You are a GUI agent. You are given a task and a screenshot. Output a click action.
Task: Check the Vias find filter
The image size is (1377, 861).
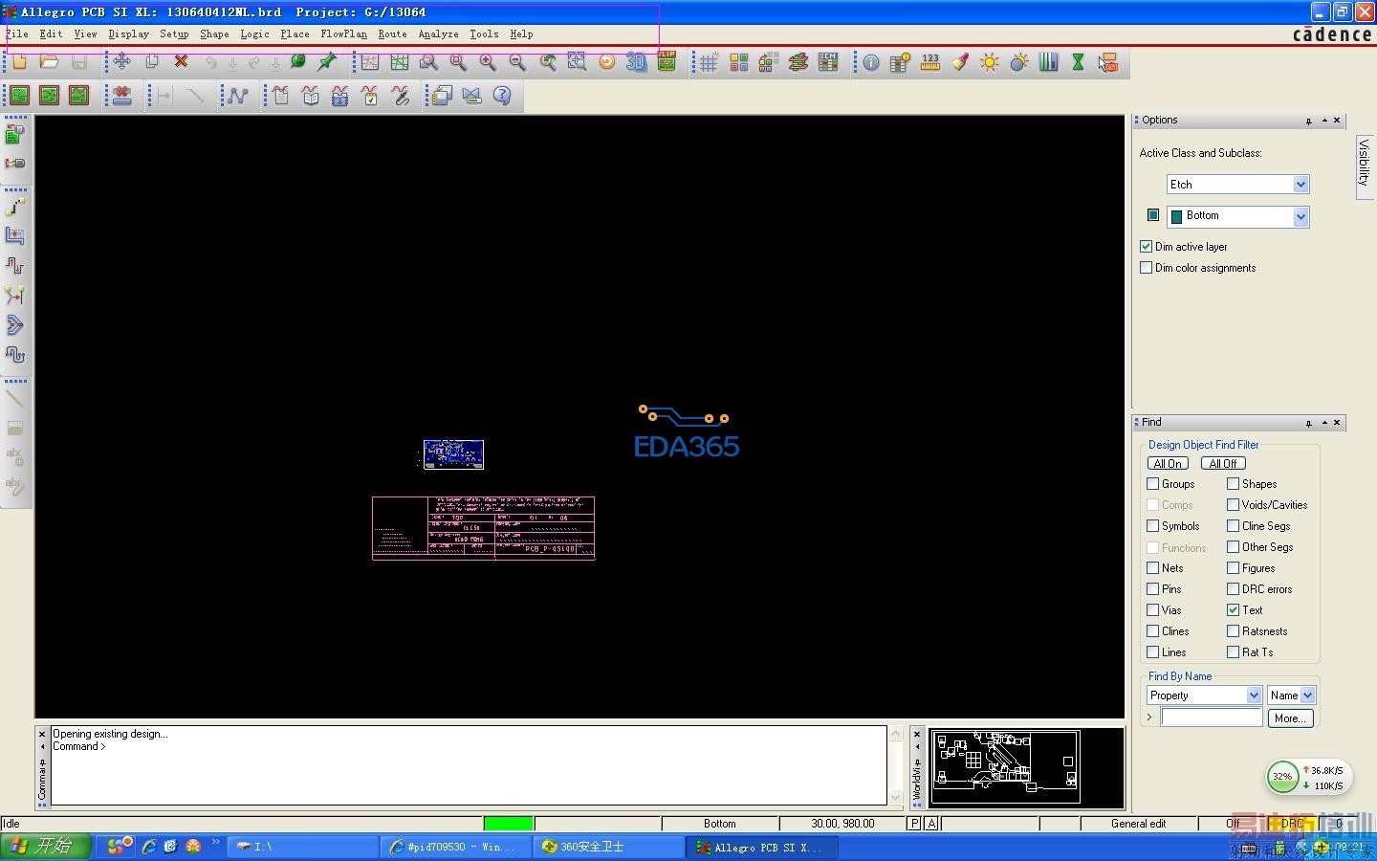tap(1153, 610)
